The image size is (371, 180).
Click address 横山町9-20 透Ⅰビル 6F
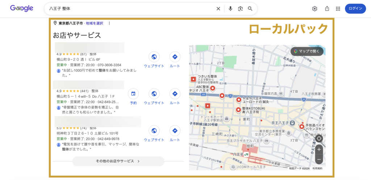[x=78, y=59]
